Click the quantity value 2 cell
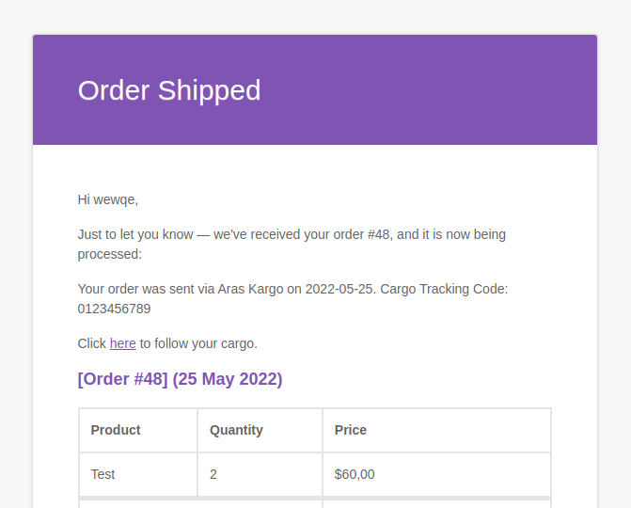The width and height of the screenshot is (631, 508). tap(260, 474)
